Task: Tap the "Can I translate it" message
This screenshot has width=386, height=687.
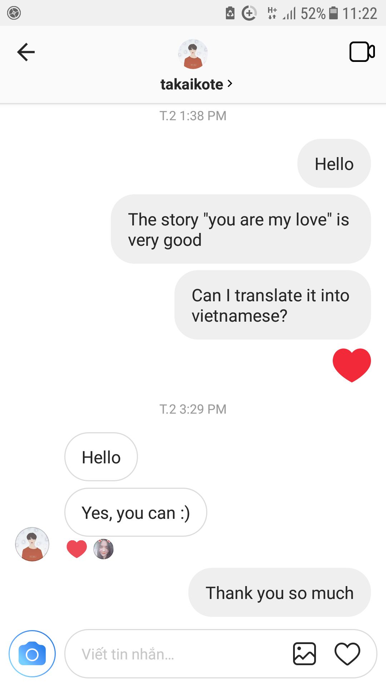Action: (273, 305)
